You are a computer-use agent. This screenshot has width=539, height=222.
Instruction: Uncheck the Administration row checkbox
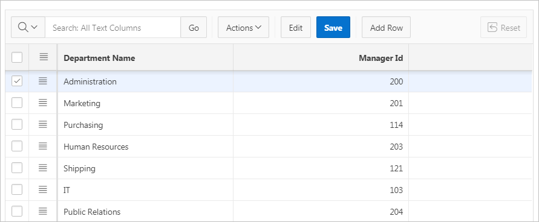coord(17,81)
